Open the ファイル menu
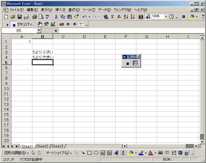206x163 pixels. tap(16, 10)
